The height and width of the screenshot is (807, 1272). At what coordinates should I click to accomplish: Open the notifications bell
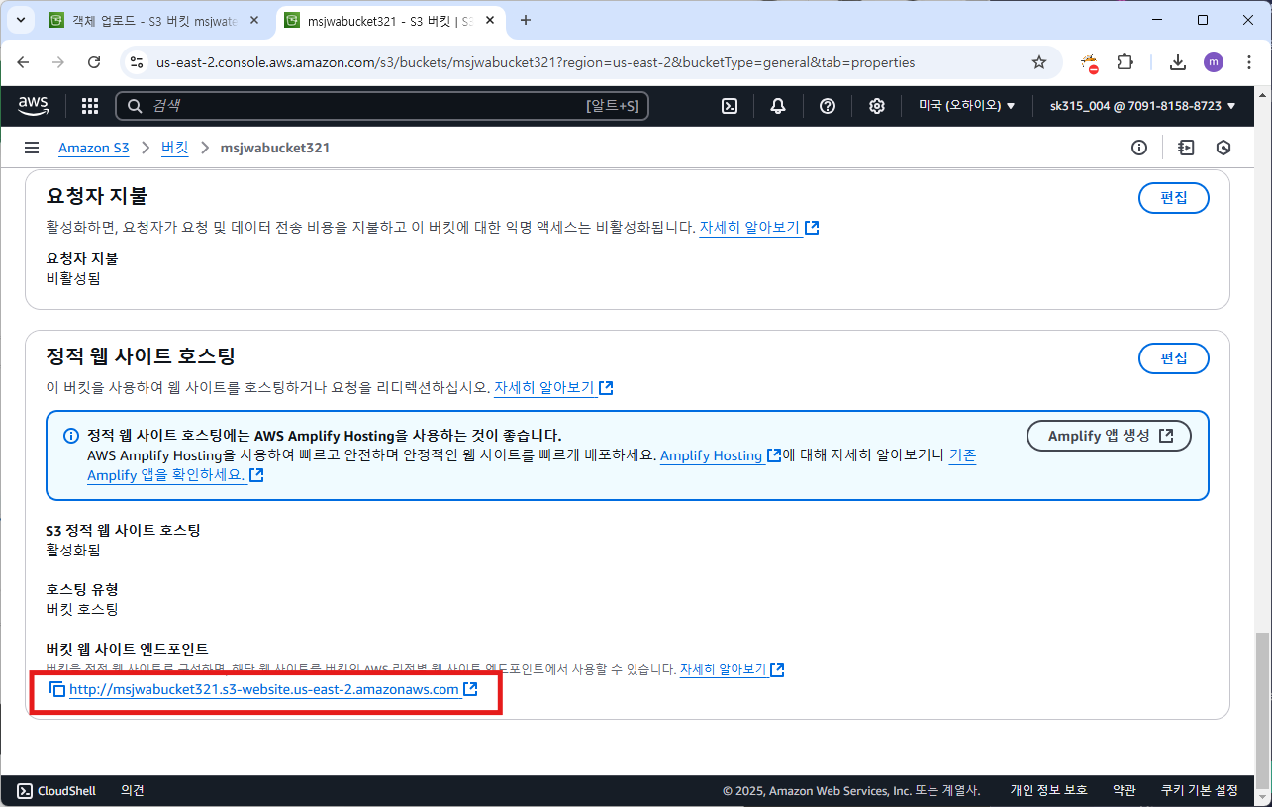[x=778, y=106]
